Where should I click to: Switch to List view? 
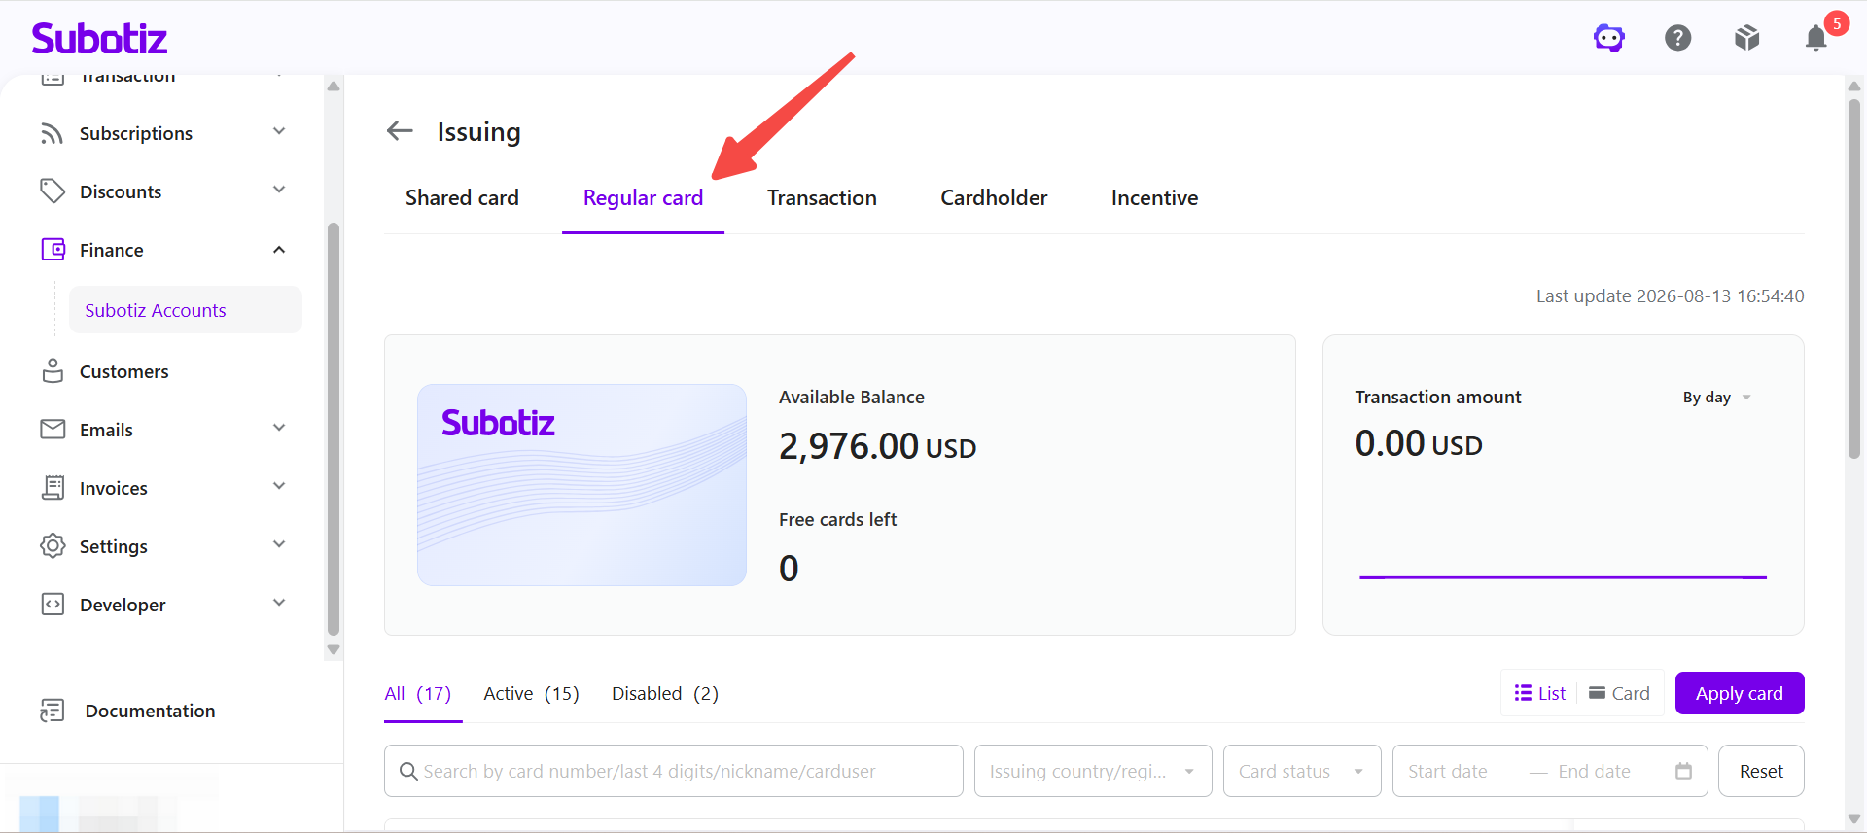1540,693
